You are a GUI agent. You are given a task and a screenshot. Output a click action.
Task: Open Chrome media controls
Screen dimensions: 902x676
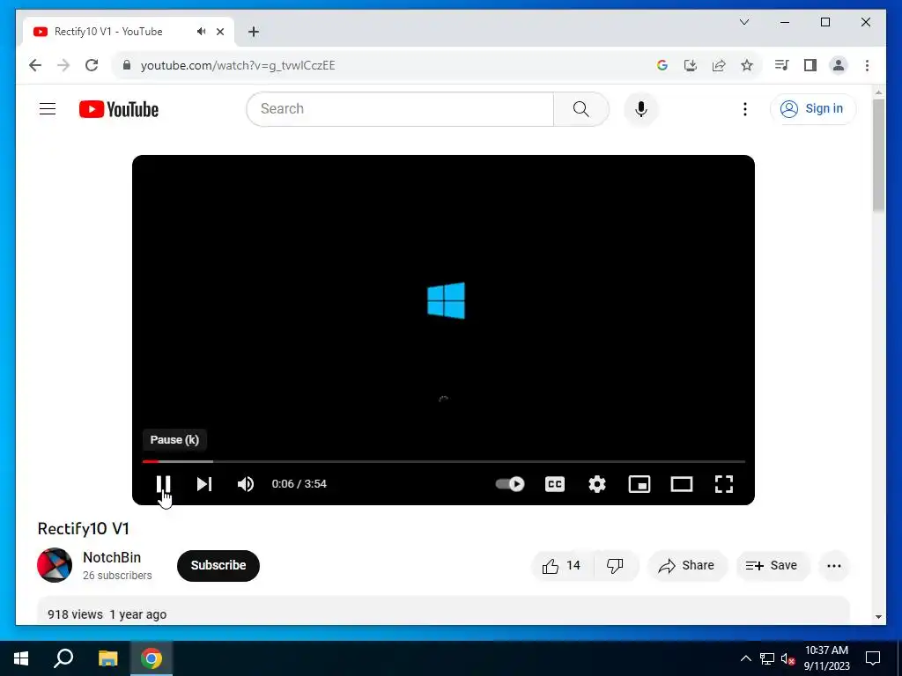pyautogui.click(x=781, y=65)
